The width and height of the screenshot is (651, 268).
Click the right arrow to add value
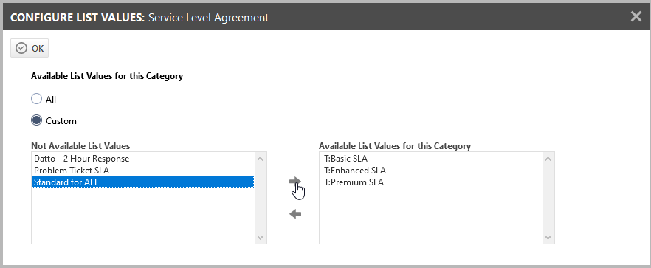[x=295, y=181]
